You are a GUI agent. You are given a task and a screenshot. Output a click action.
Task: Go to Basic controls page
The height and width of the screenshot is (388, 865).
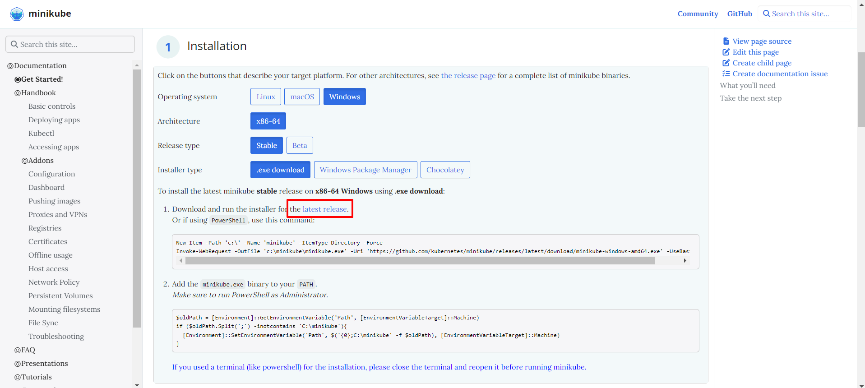click(x=52, y=106)
